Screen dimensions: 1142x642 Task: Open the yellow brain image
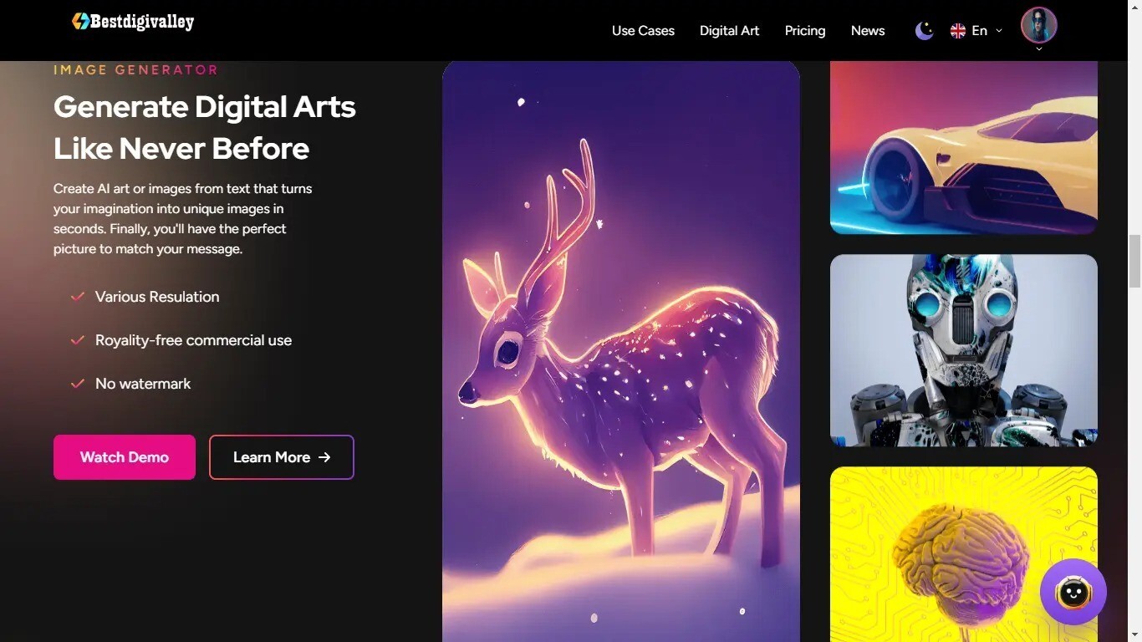click(964, 554)
